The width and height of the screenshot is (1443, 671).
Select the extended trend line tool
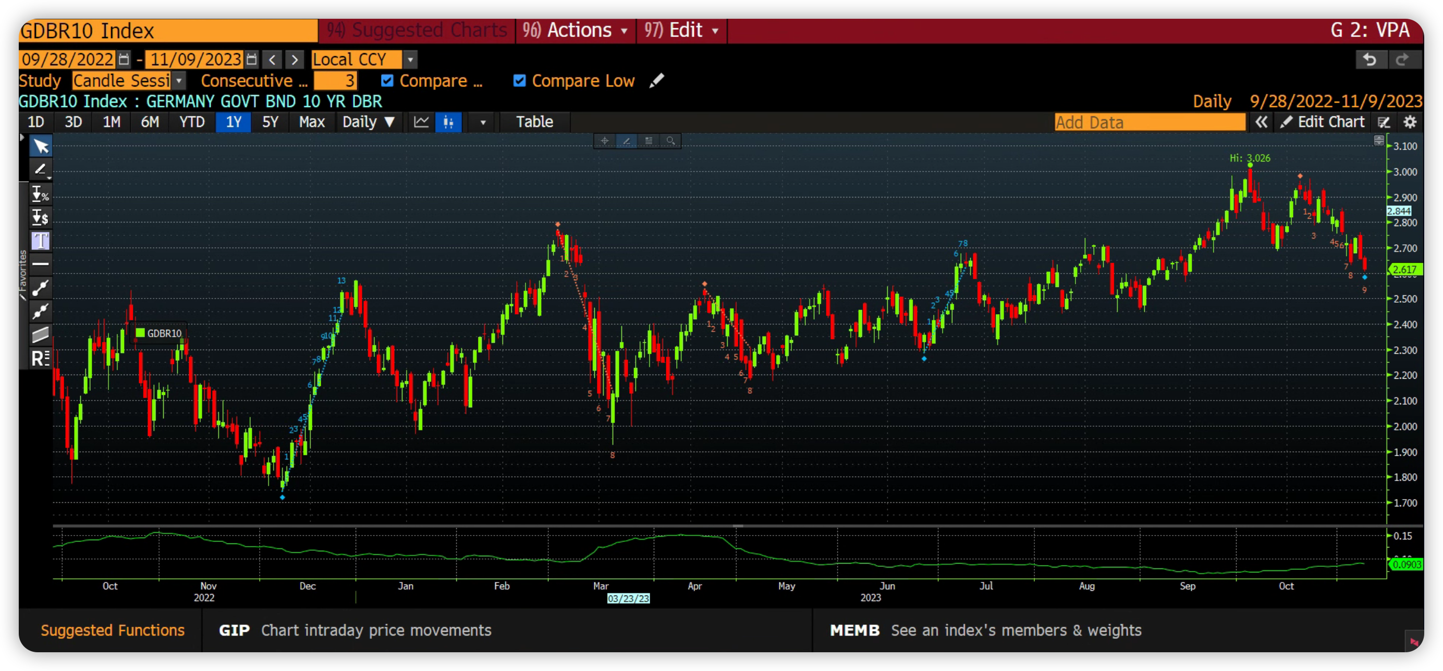point(40,311)
